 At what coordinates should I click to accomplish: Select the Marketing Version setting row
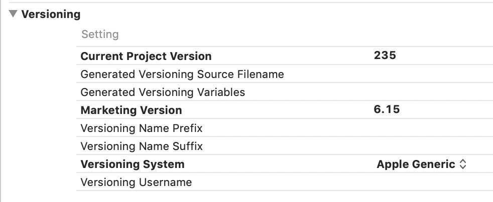pyautogui.click(x=131, y=110)
